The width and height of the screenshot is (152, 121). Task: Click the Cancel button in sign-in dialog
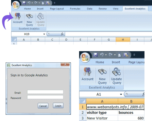pos(43,106)
